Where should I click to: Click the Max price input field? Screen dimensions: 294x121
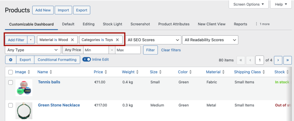point(128,50)
